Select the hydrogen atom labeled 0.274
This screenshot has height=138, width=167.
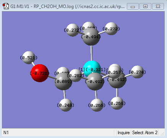[137, 72]
